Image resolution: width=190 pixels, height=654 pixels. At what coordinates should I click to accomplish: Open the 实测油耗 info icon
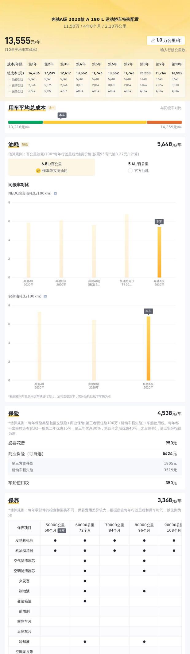tap(45, 297)
